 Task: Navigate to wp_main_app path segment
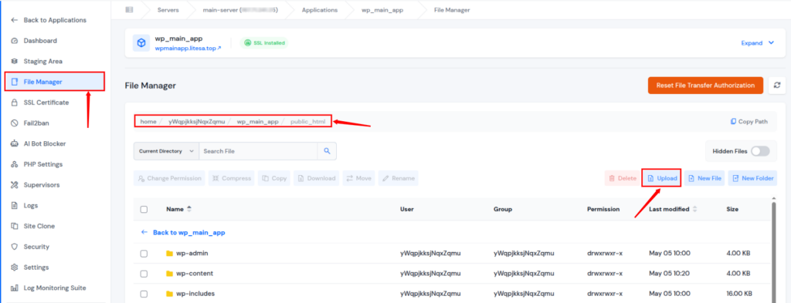[258, 121]
